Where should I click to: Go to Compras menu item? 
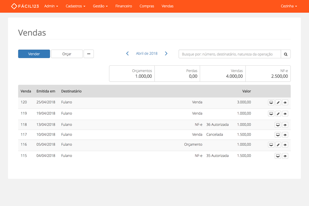click(147, 6)
